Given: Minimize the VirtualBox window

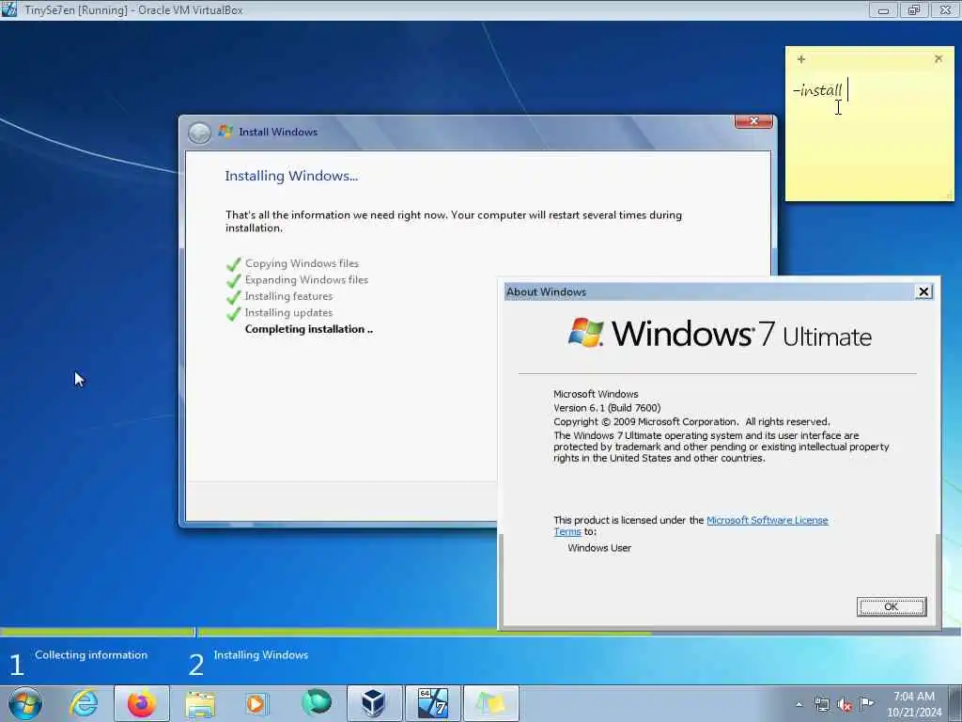Looking at the screenshot, I should pyautogui.click(x=883, y=9).
